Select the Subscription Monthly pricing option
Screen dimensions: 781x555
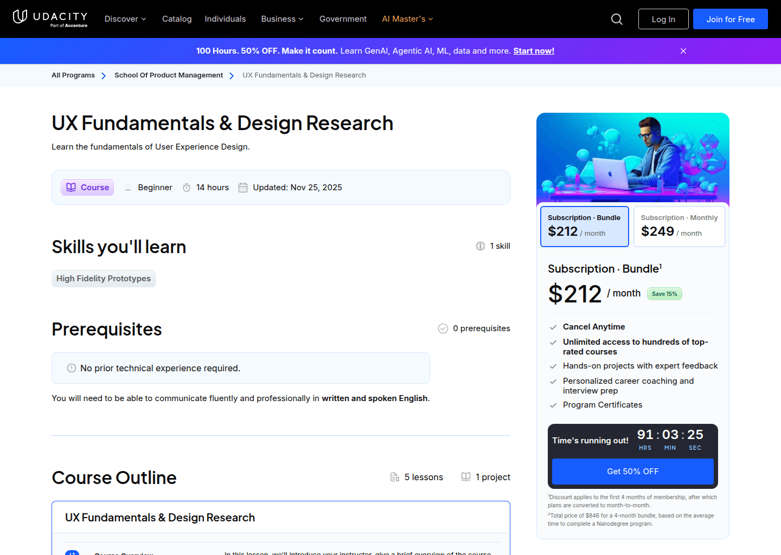pyautogui.click(x=679, y=226)
